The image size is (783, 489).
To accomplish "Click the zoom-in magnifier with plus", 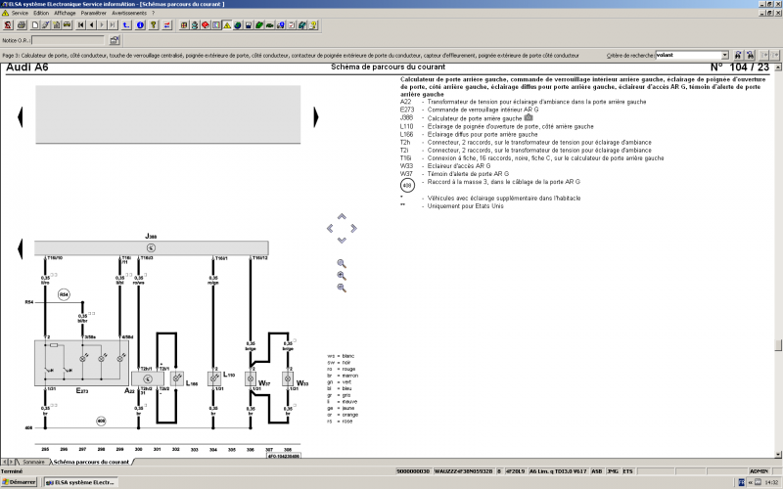I will pyautogui.click(x=342, y=276).
